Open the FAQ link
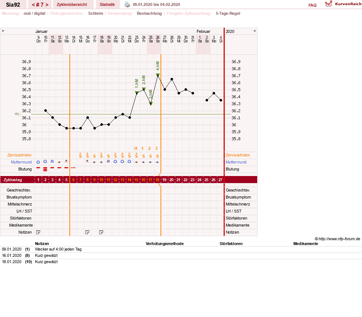Viewport: 362px width, 317px height. 312,5
